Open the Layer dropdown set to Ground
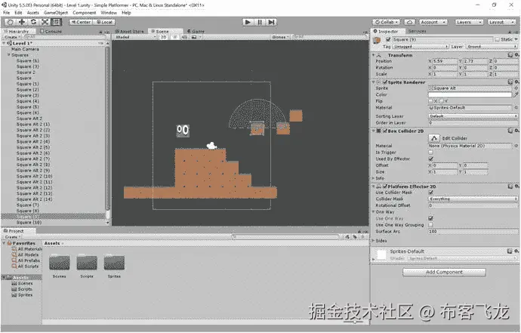The height and width of the screenshot is (333, 521). [492, 47]
